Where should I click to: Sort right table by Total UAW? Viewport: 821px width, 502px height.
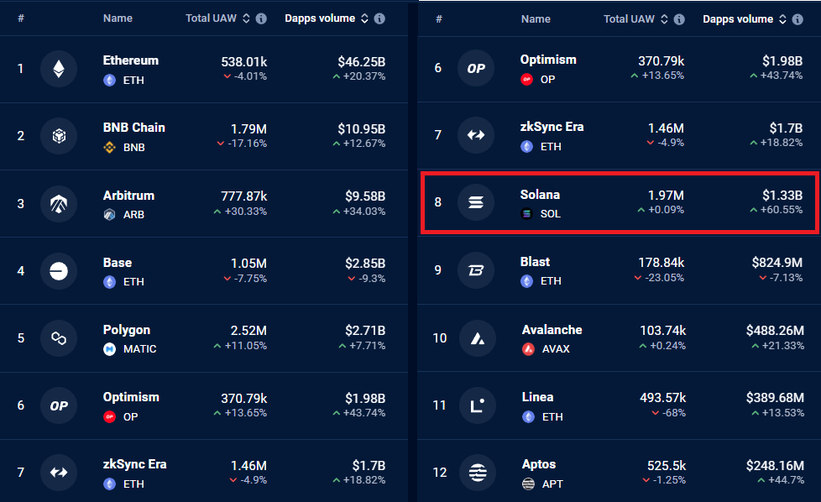664,18
